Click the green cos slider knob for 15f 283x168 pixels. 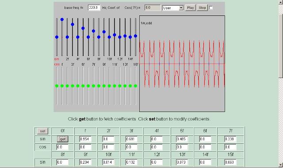(136, 86)
